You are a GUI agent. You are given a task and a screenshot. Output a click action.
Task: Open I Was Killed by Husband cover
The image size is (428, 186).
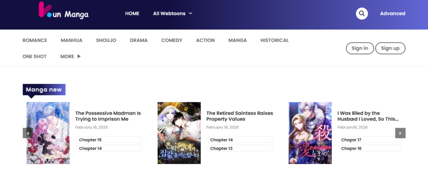tap(310, 133)
